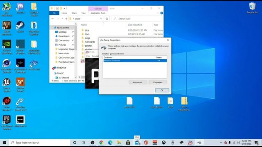Select the patches folder in file list

(88, 46)
